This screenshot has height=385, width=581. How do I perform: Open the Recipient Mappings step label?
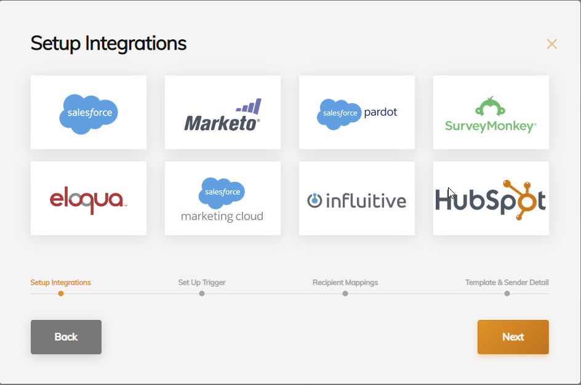pyautogui.click(x=345, y=282)
